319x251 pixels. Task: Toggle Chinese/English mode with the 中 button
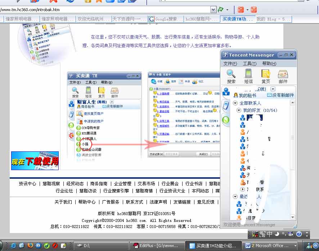[x=269, y=234]
